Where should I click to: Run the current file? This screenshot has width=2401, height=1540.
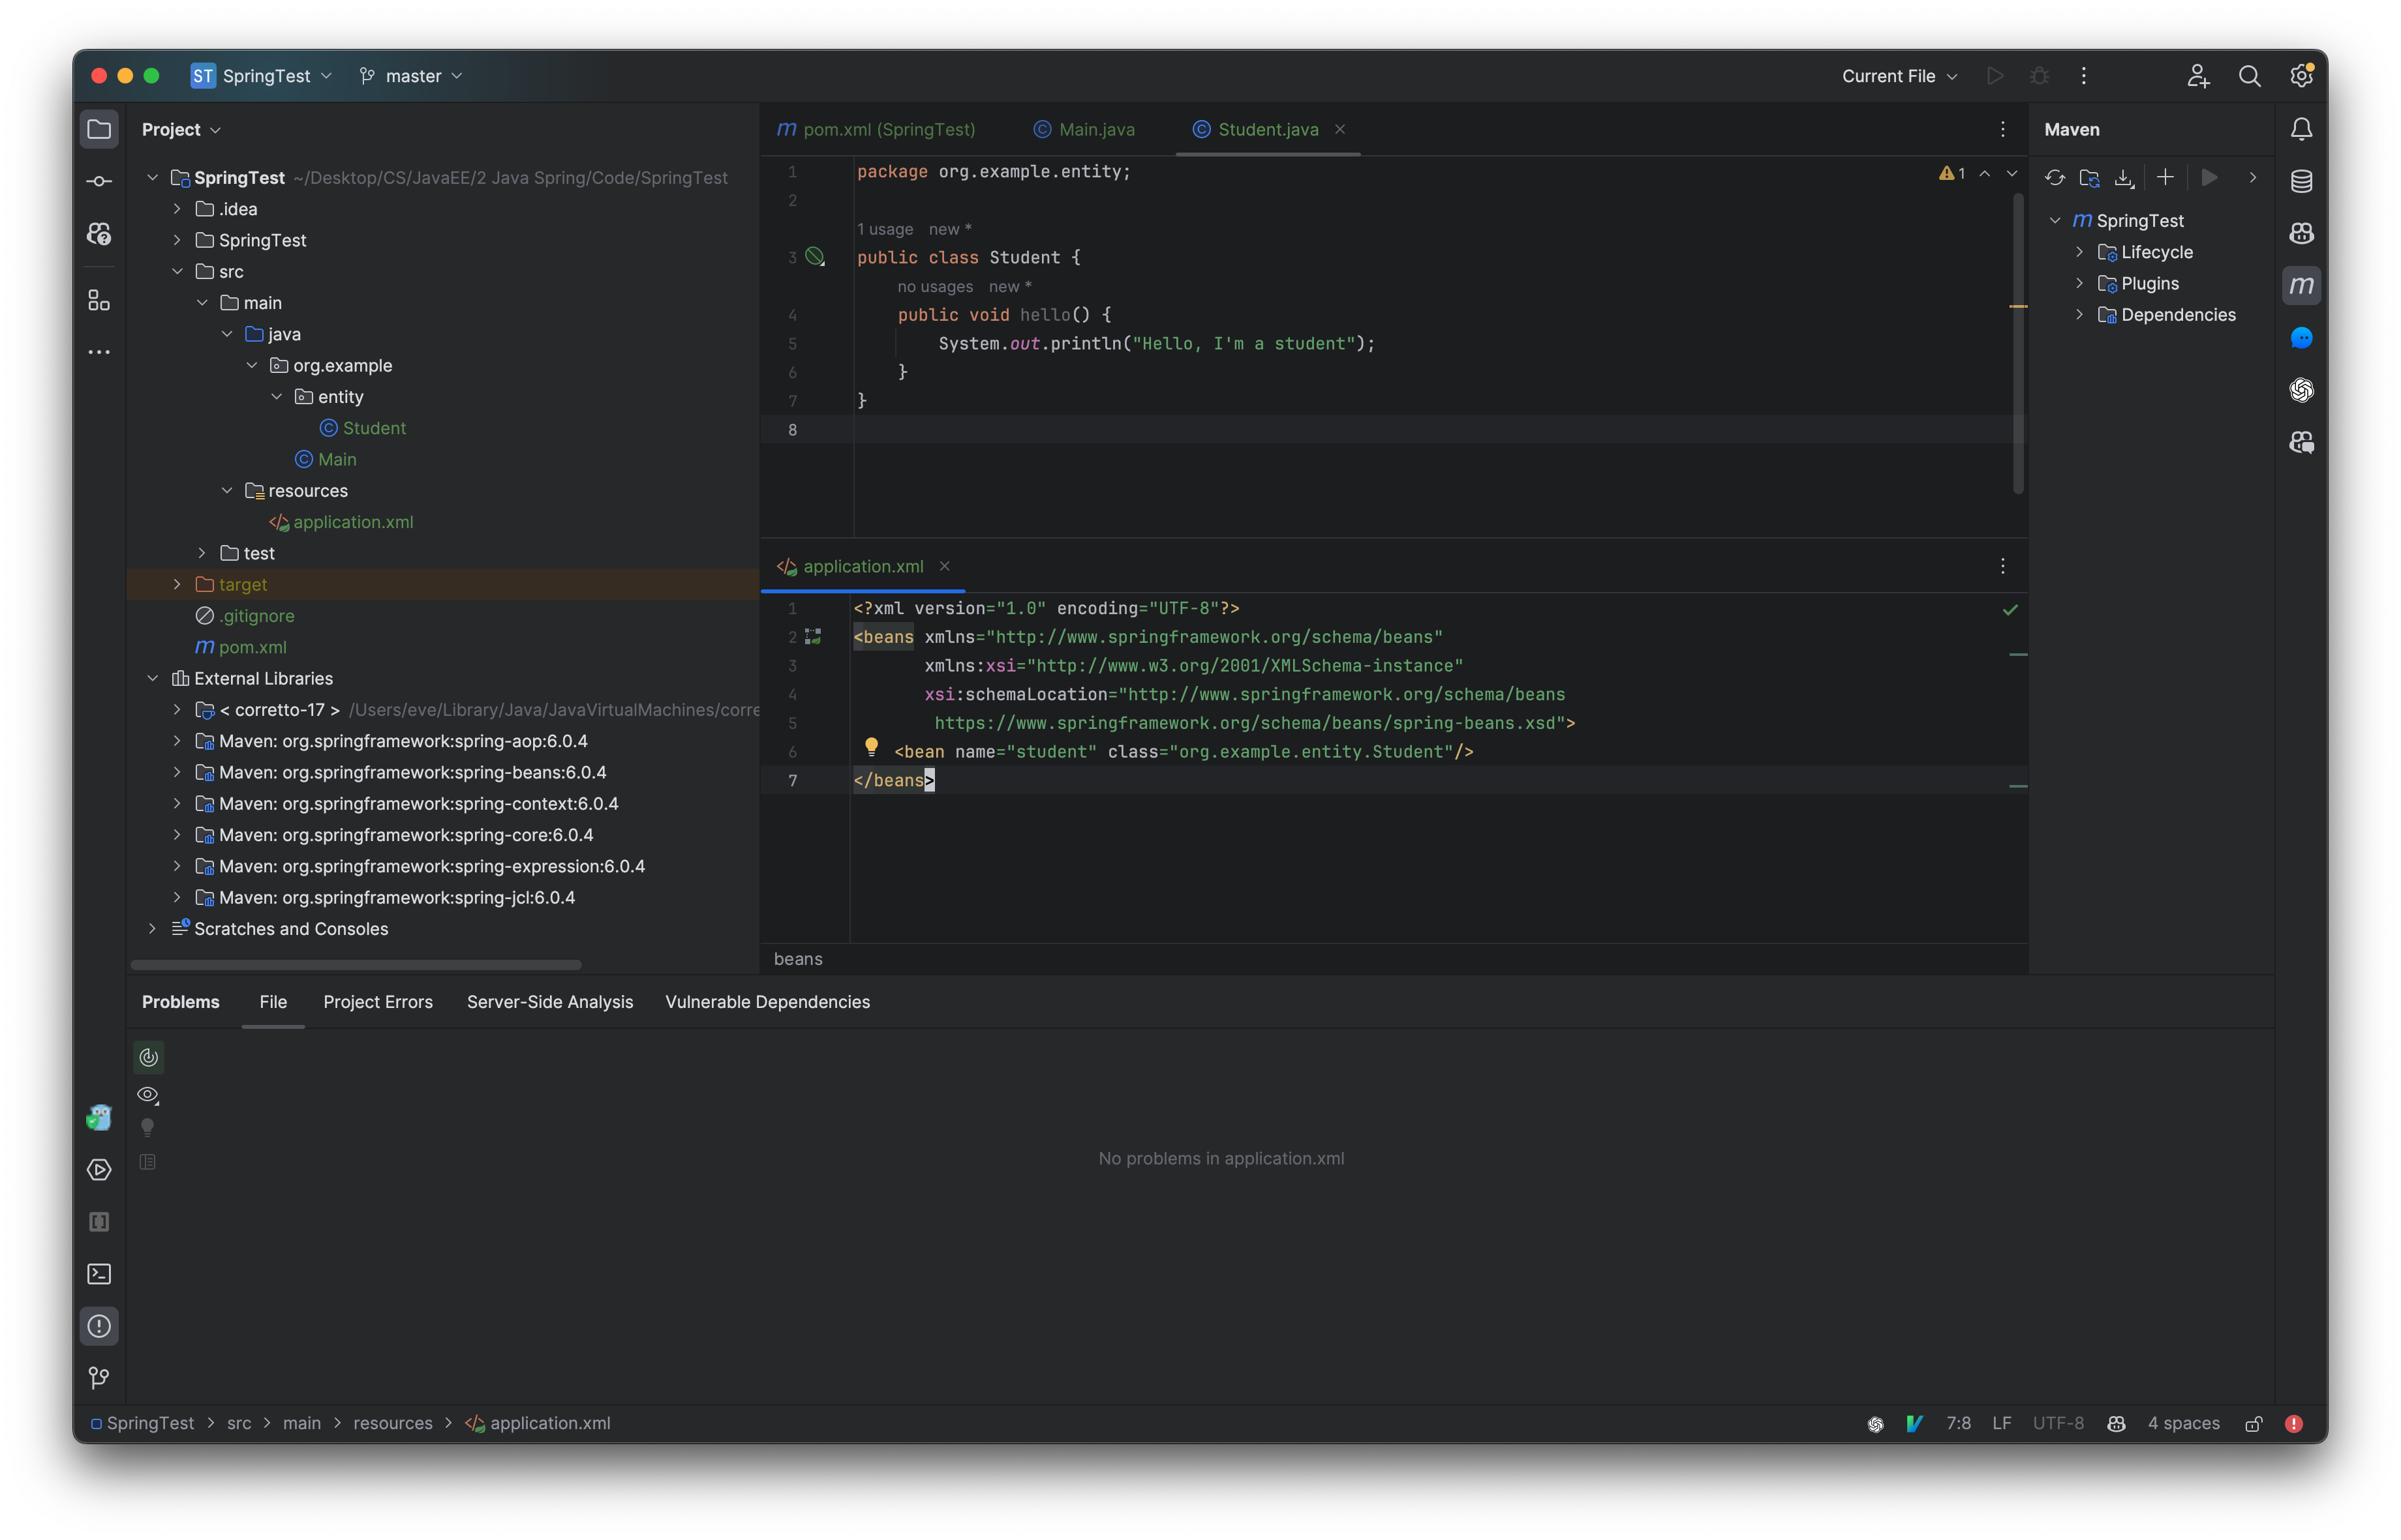[x=1995, y=76]
